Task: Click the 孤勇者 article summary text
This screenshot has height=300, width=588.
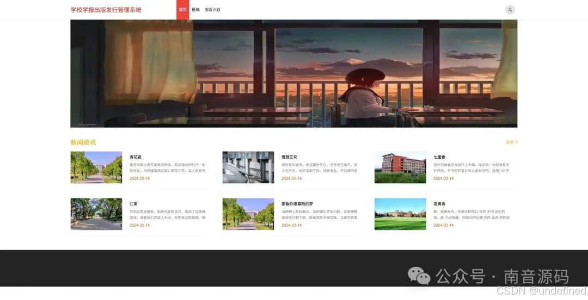Action: coord(471,214)
